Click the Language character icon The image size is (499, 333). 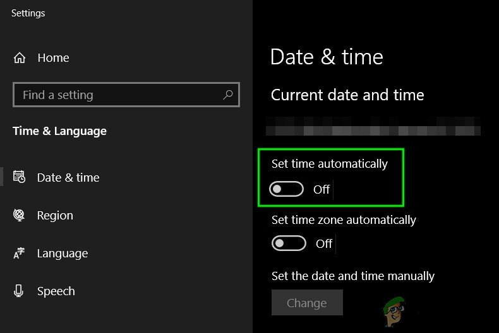19,253
